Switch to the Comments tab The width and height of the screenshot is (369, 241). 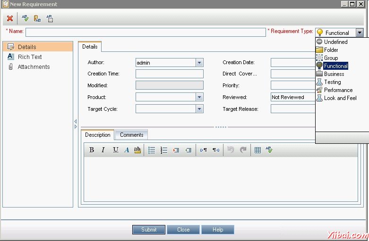point(131,135)
